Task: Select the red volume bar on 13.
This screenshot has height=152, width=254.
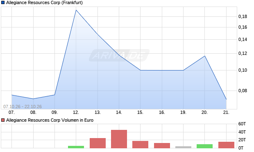Action: pos(98,143)
